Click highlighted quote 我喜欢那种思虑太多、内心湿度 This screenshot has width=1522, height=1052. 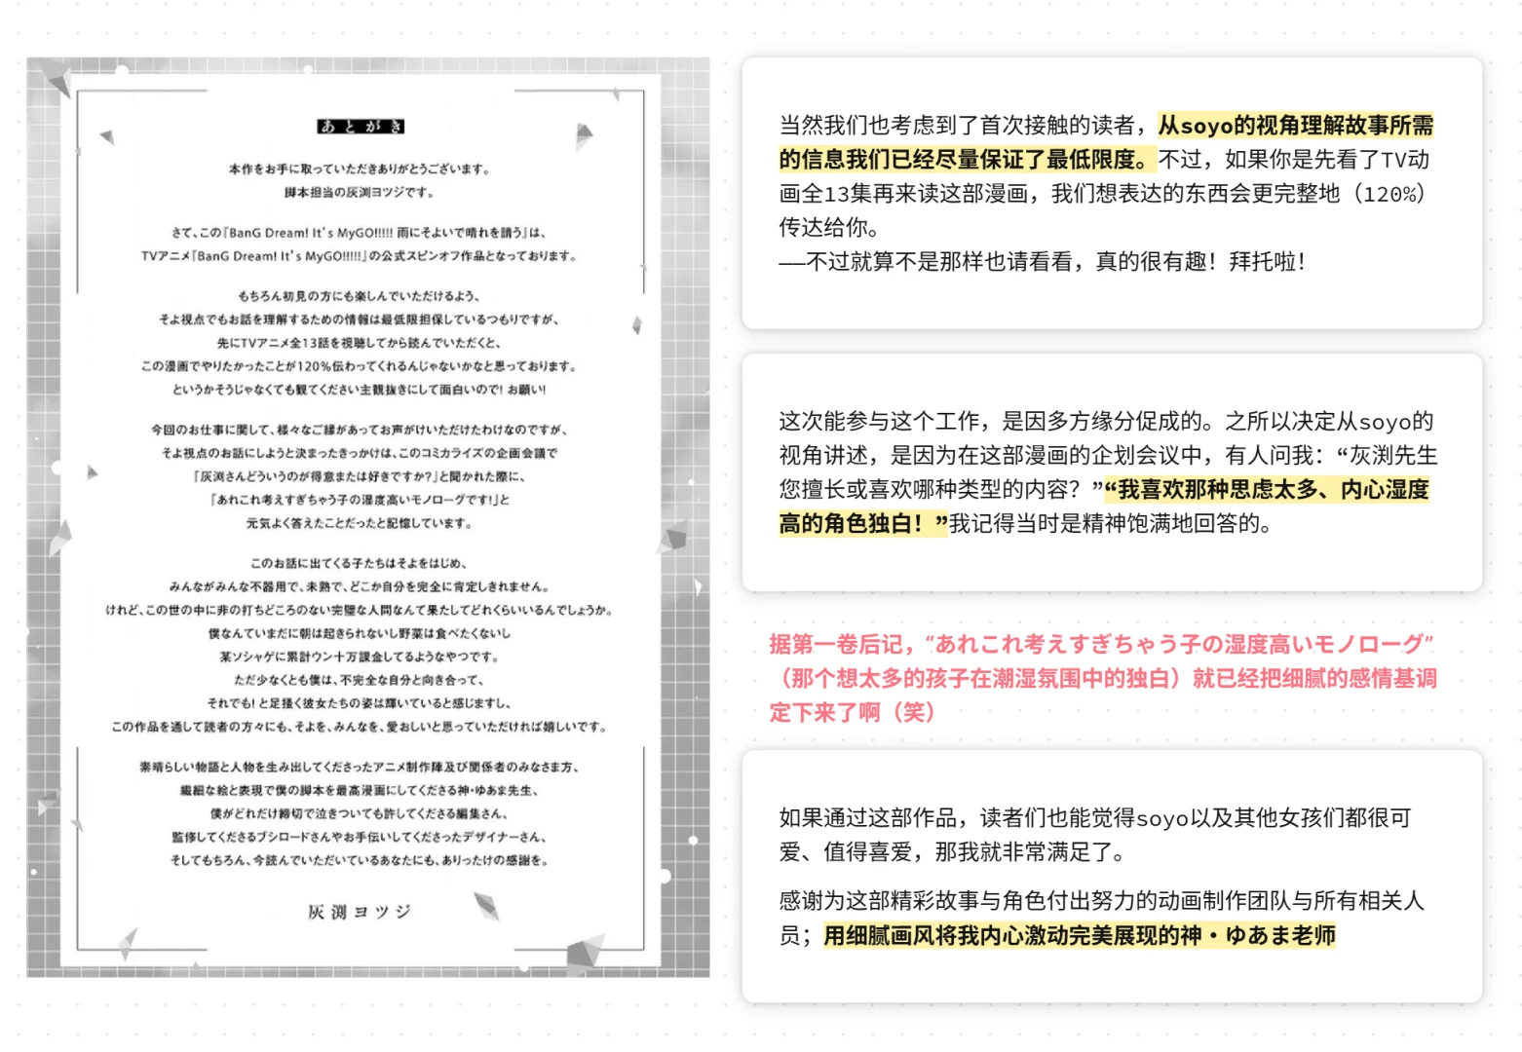pos(1266,490)
